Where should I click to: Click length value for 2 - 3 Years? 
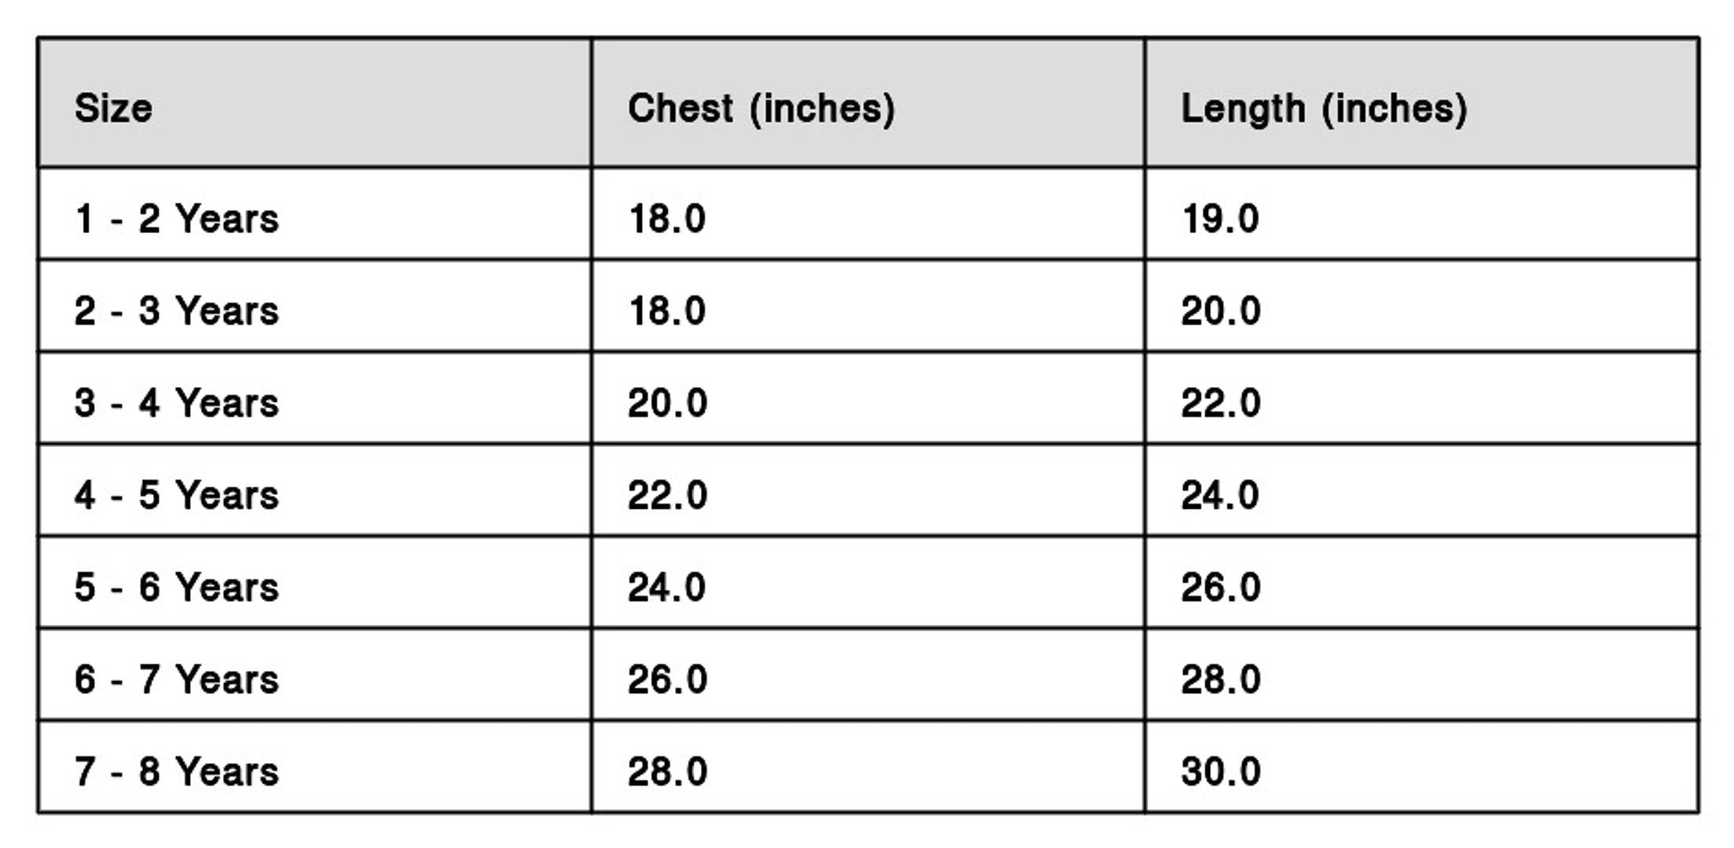[x=1220, y=310]
